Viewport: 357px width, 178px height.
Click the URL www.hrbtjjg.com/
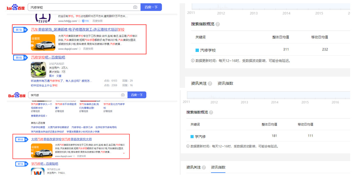point(68,21)
